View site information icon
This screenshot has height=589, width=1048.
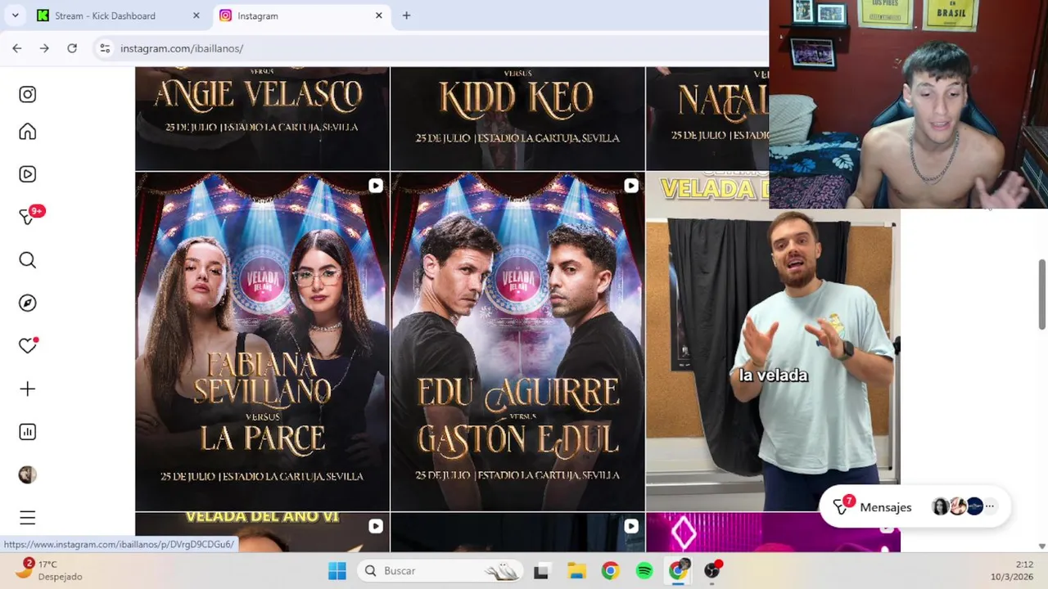[105, 48]
